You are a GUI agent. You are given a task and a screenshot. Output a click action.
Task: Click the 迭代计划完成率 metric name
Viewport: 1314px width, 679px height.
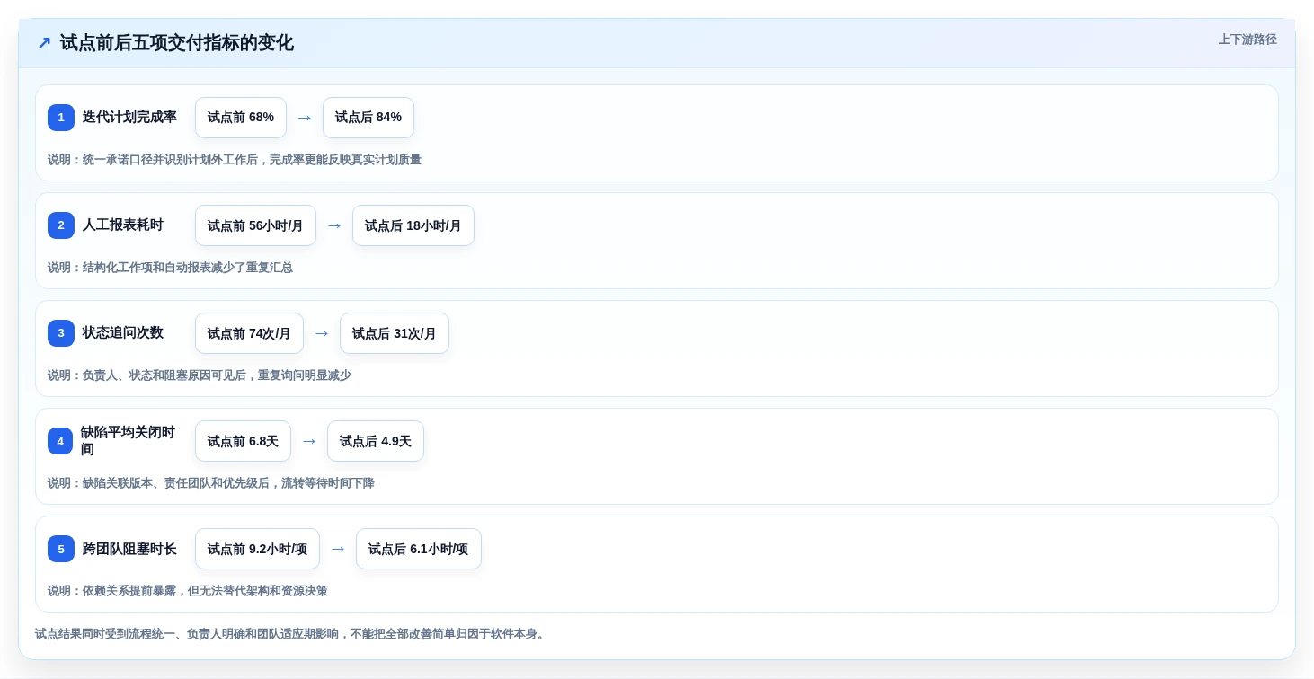(x=129, y=118)
